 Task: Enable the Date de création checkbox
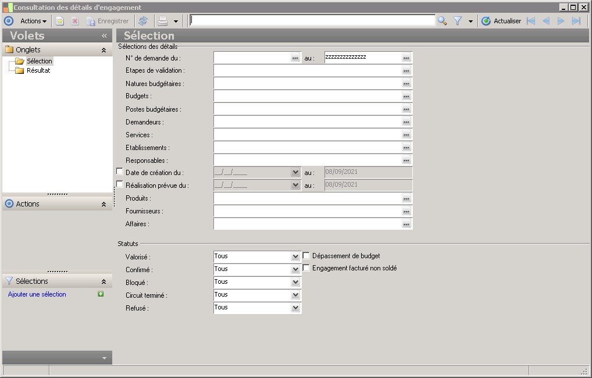(120, 172)
